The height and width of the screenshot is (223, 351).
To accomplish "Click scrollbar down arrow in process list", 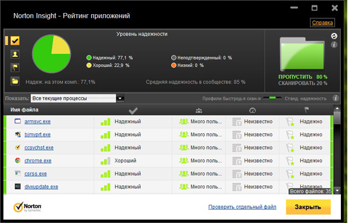I will (337, 190).
